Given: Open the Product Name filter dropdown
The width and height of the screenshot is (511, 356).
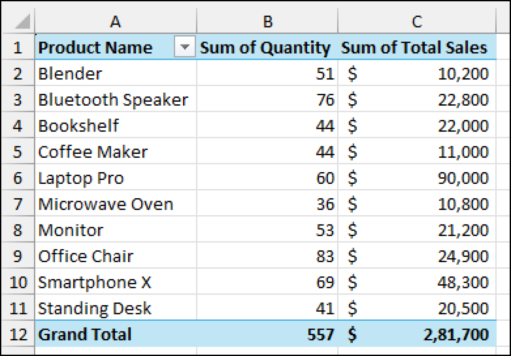Looking at the screenshot, I should point(184,47).
